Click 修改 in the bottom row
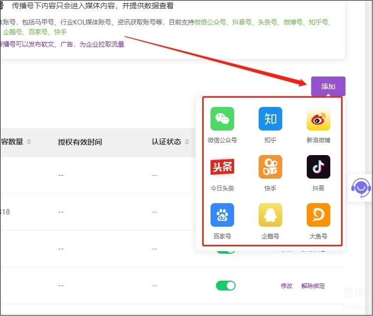Screen dimensions: 373x316 pyautogui.click(x=287, y=286)
